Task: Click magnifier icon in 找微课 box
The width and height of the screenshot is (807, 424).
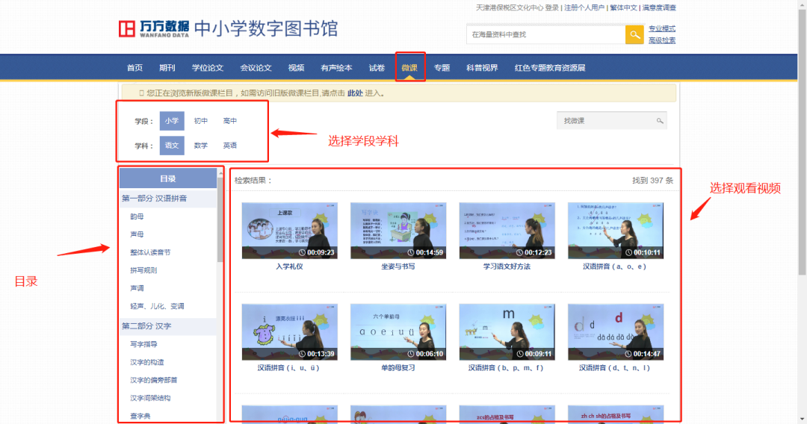Action: [x=659, y=121]
